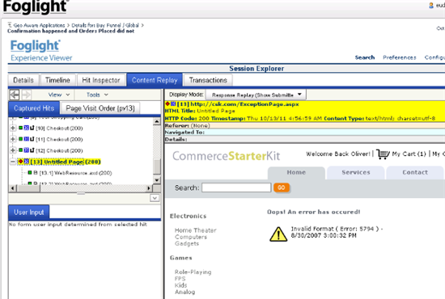Collapse the hit 13 Untitled Page node
The width and height of the screenshot is (445, 299).
coord(13,162)
